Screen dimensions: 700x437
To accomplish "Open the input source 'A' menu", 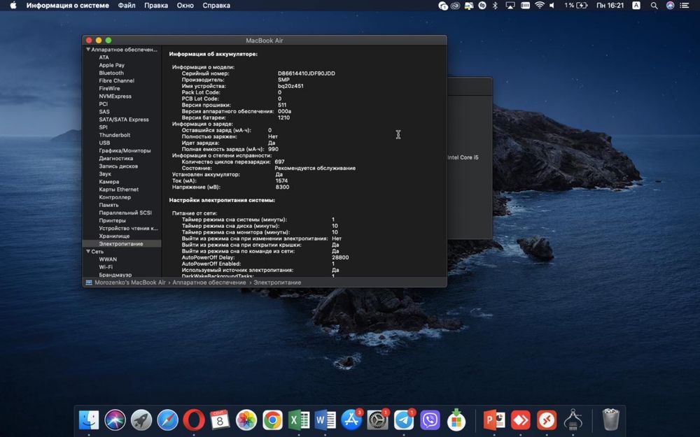I will point(636,6).
